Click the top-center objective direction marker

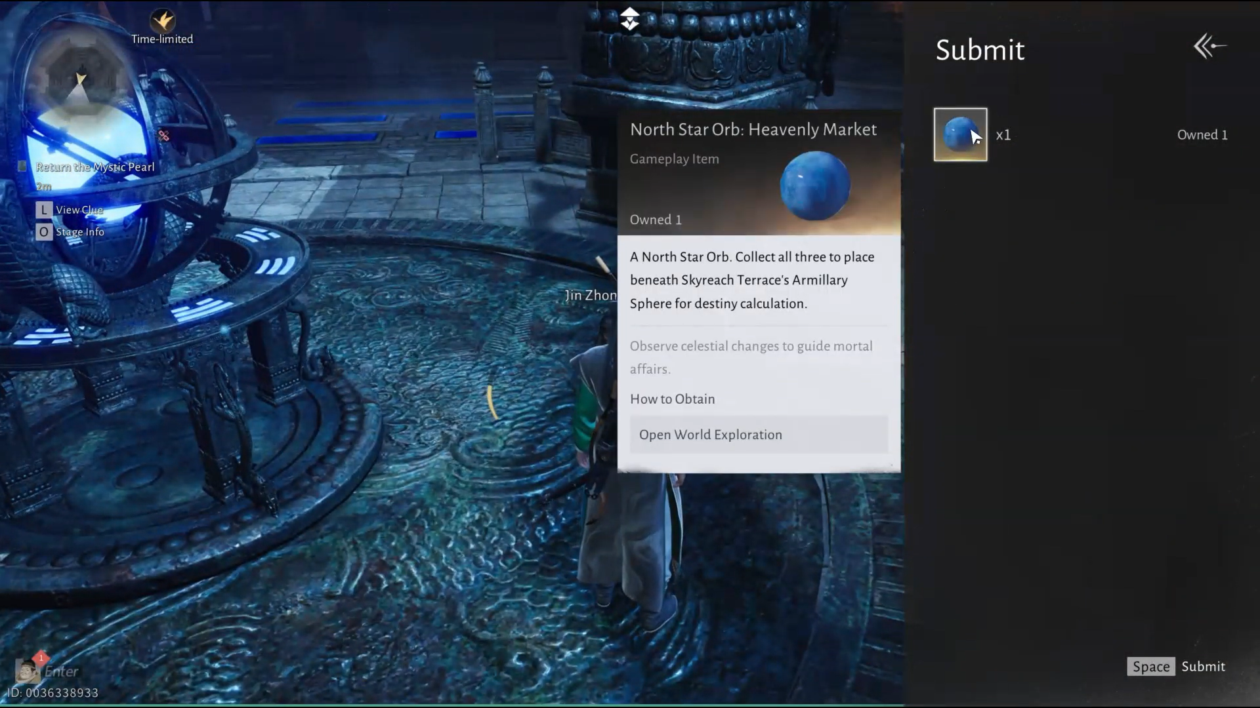(629, 18)
